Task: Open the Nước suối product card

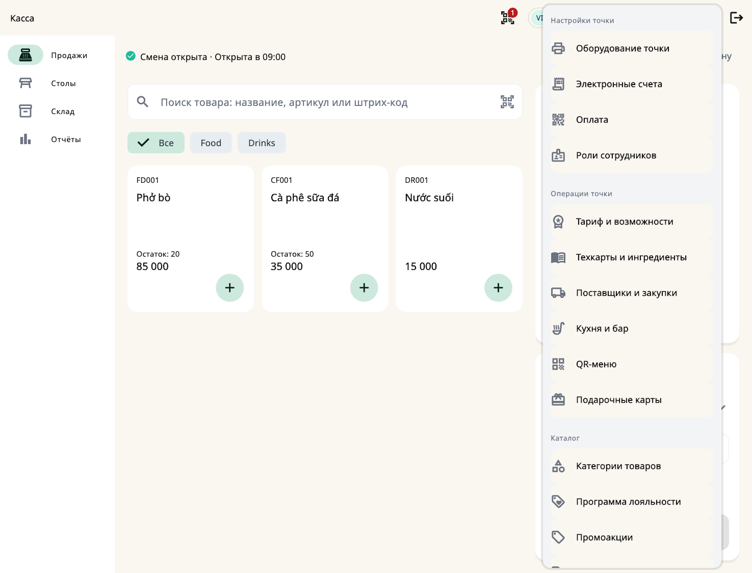Action: coord(459,238)
